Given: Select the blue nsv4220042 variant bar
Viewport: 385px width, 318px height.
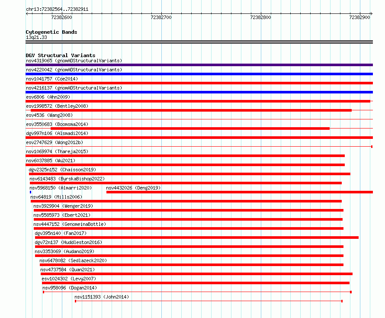Looking at the screenshot, I should pyautogui.click(x=199, y=74).
